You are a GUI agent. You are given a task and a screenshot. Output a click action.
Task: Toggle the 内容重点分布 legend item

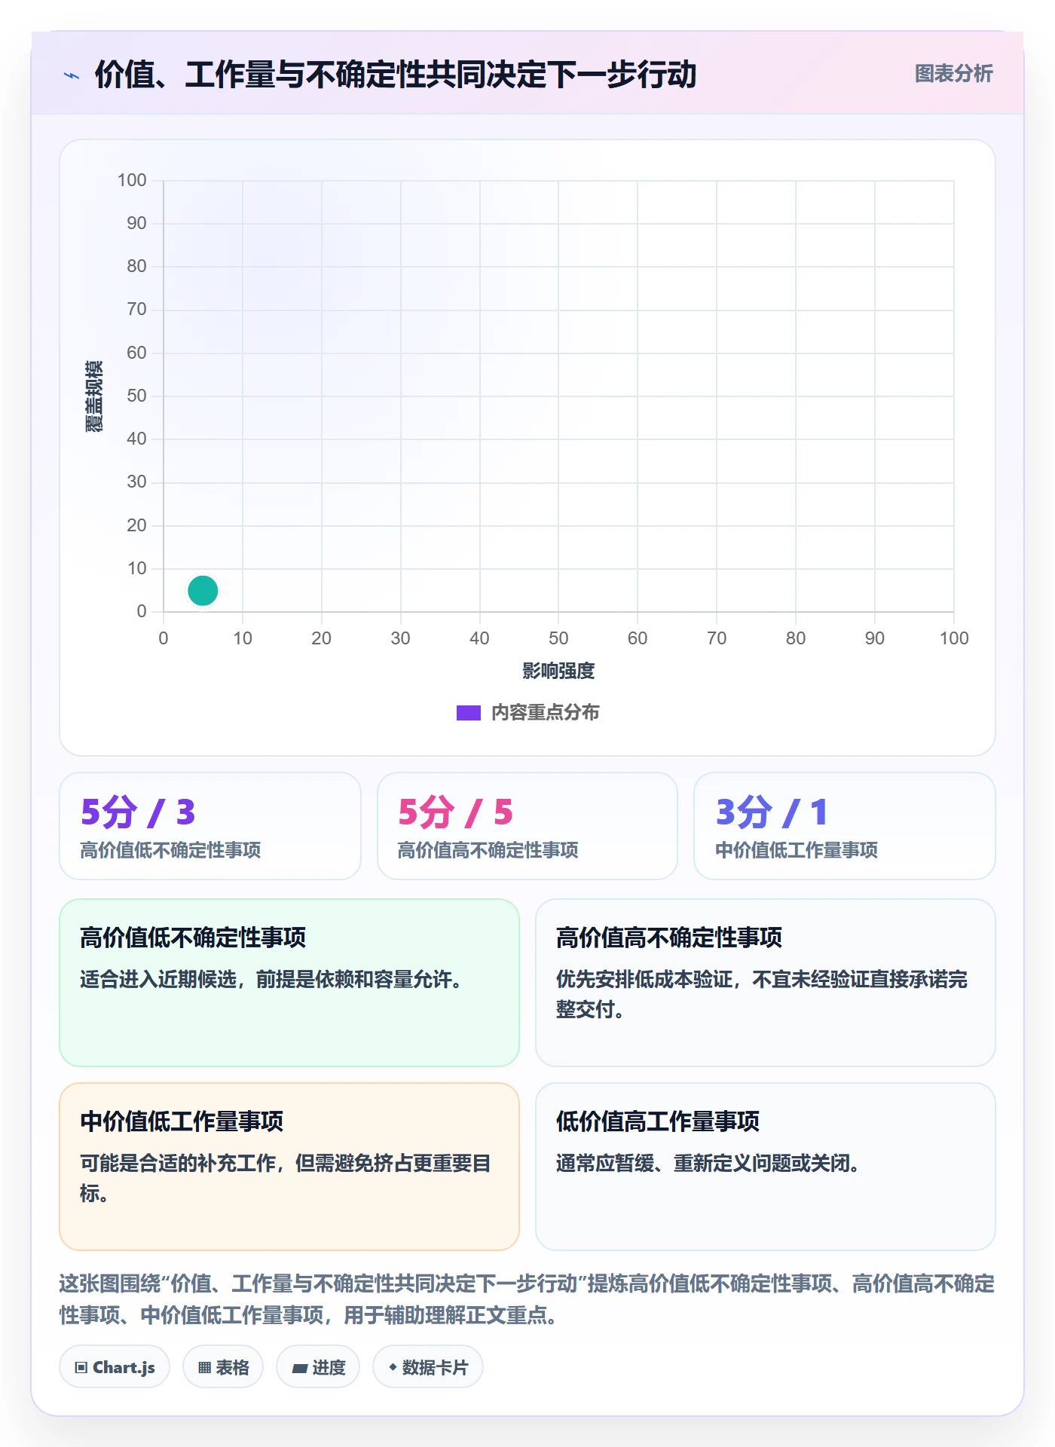(x=527, y=712)
